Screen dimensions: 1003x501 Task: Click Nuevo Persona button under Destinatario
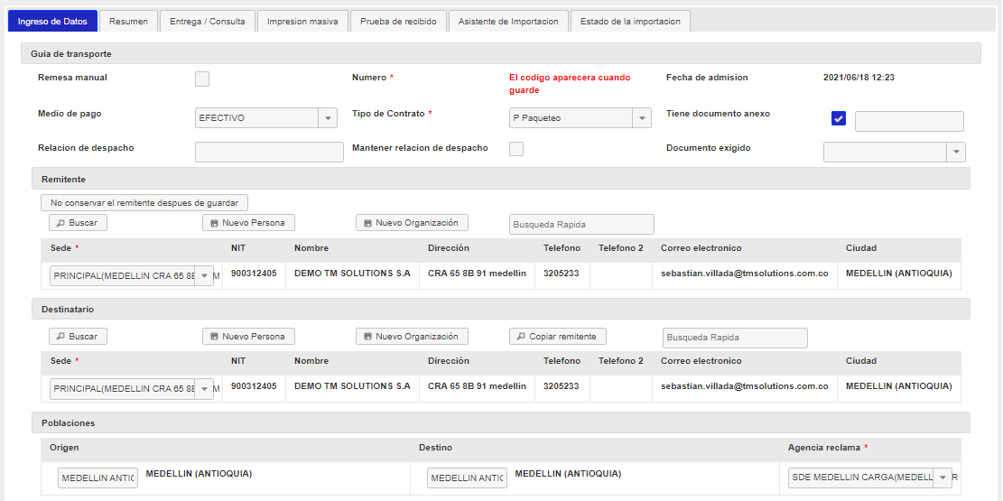(x=248, y=337)
